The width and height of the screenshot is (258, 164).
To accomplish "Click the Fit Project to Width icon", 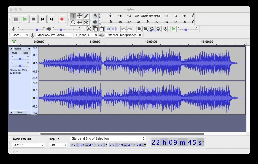I will point(158,29).
